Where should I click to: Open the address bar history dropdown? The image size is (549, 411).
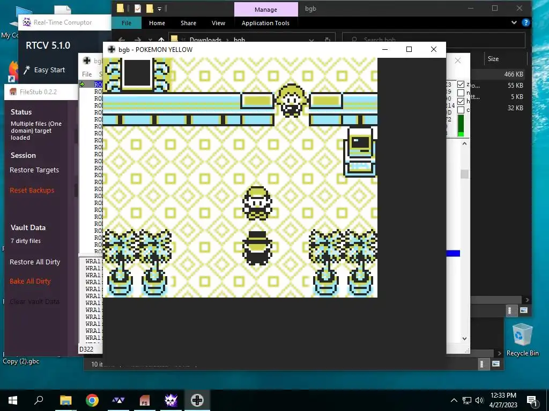point(311,40)
